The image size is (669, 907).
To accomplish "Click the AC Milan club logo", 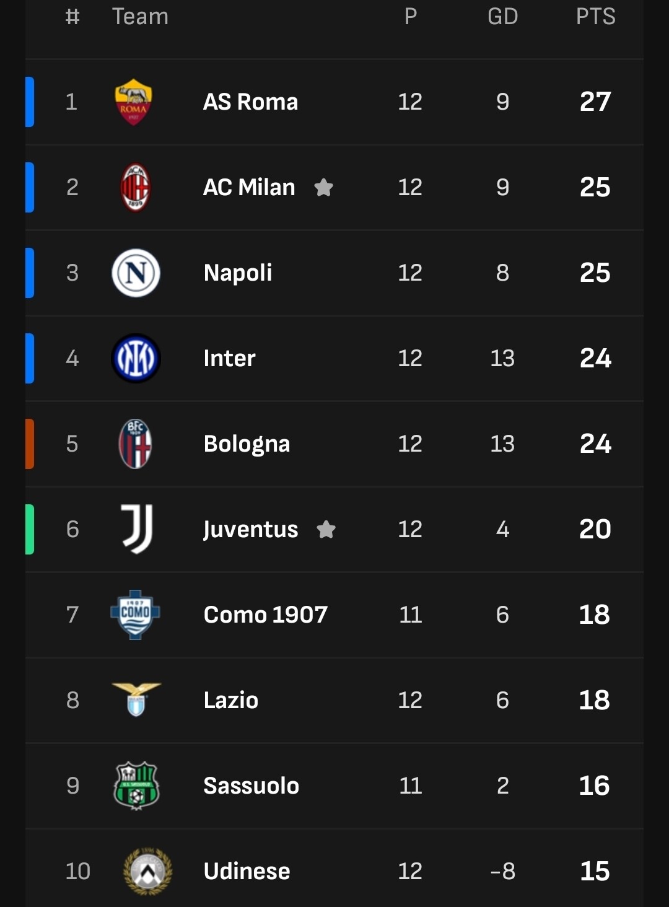I will click(136, 187).
